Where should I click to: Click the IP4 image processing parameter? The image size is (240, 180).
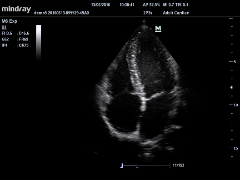tap(5, 45)
